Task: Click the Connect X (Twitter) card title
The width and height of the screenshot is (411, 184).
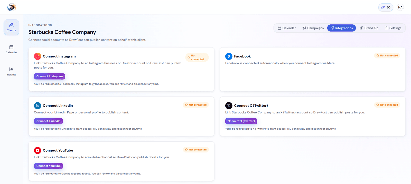Action: point(251,105)
